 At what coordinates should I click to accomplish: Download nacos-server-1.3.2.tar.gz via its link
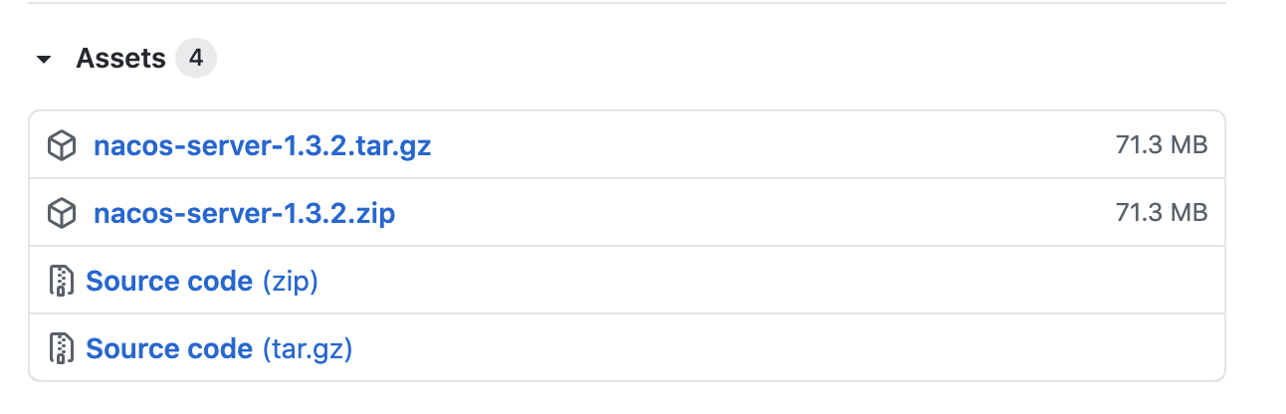click(x=262, y=146)
